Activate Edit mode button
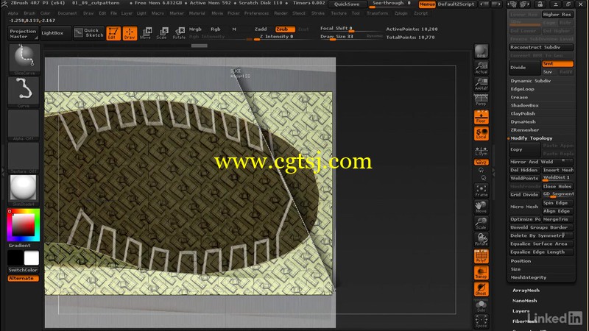 coord(113,32)
